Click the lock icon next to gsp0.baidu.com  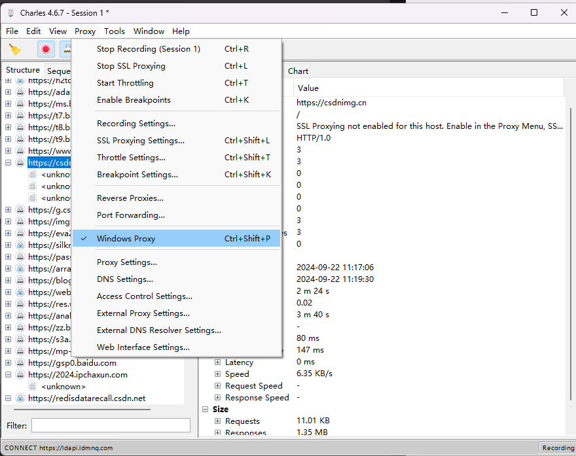pyautogui.click(x=20, y=363)
